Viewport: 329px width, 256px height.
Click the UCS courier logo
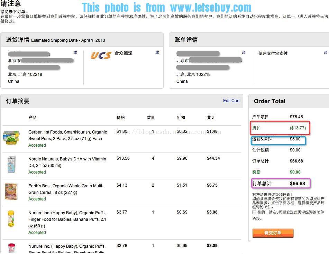pyautogui.click(x=101, y=55)
